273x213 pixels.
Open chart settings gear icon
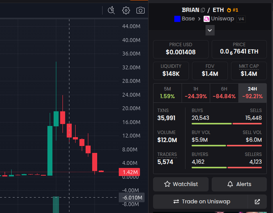[126, 10]
